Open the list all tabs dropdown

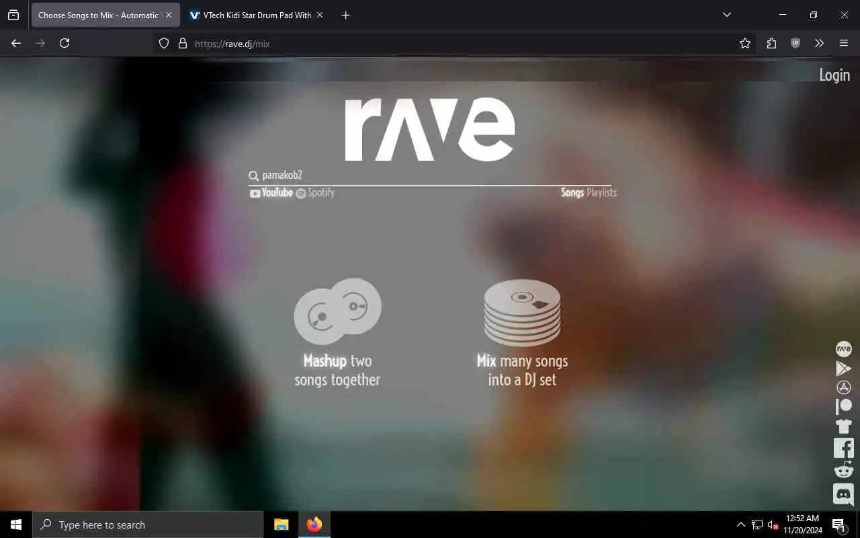(x=726, y=15)
